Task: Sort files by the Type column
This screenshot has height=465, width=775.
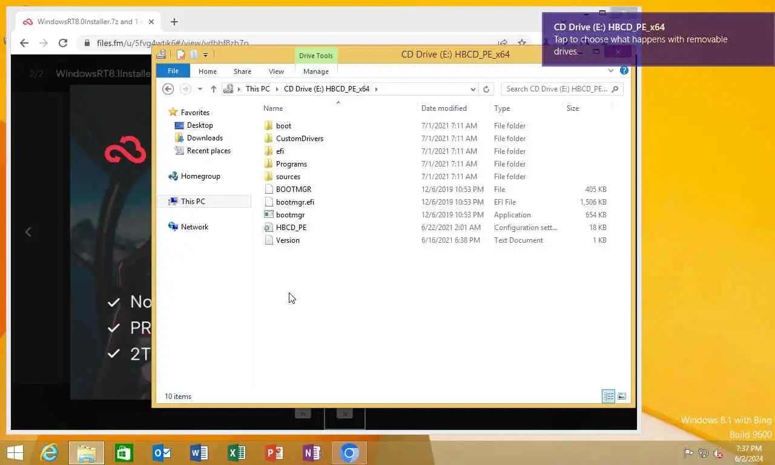Action: 502,108
